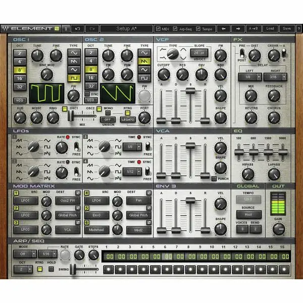The image size is (303, 303).
Task: Click the Waves logo icon
Action: click(x=5, y=28)
